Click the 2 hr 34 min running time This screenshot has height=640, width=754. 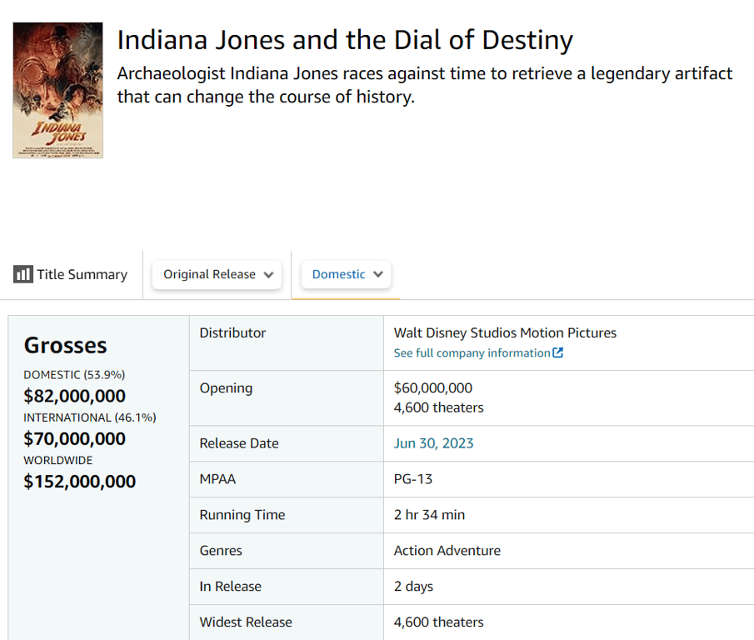pos(429,515)
